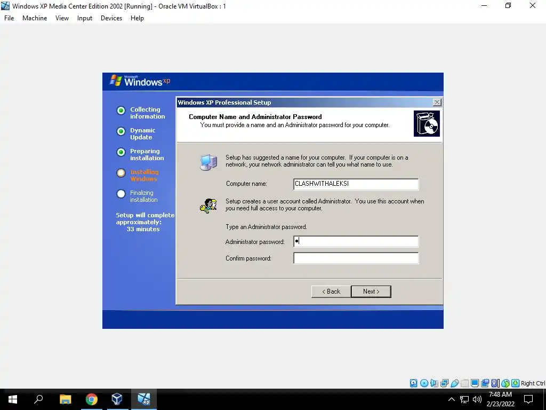Restore down the VirtualBox window
546x410 pixels.
click(508, 5)
